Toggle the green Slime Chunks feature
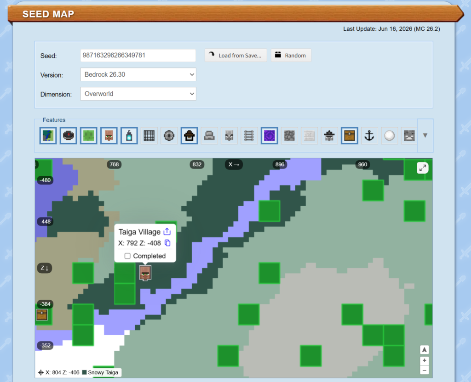The image size is (471, 382). point(88,135)
